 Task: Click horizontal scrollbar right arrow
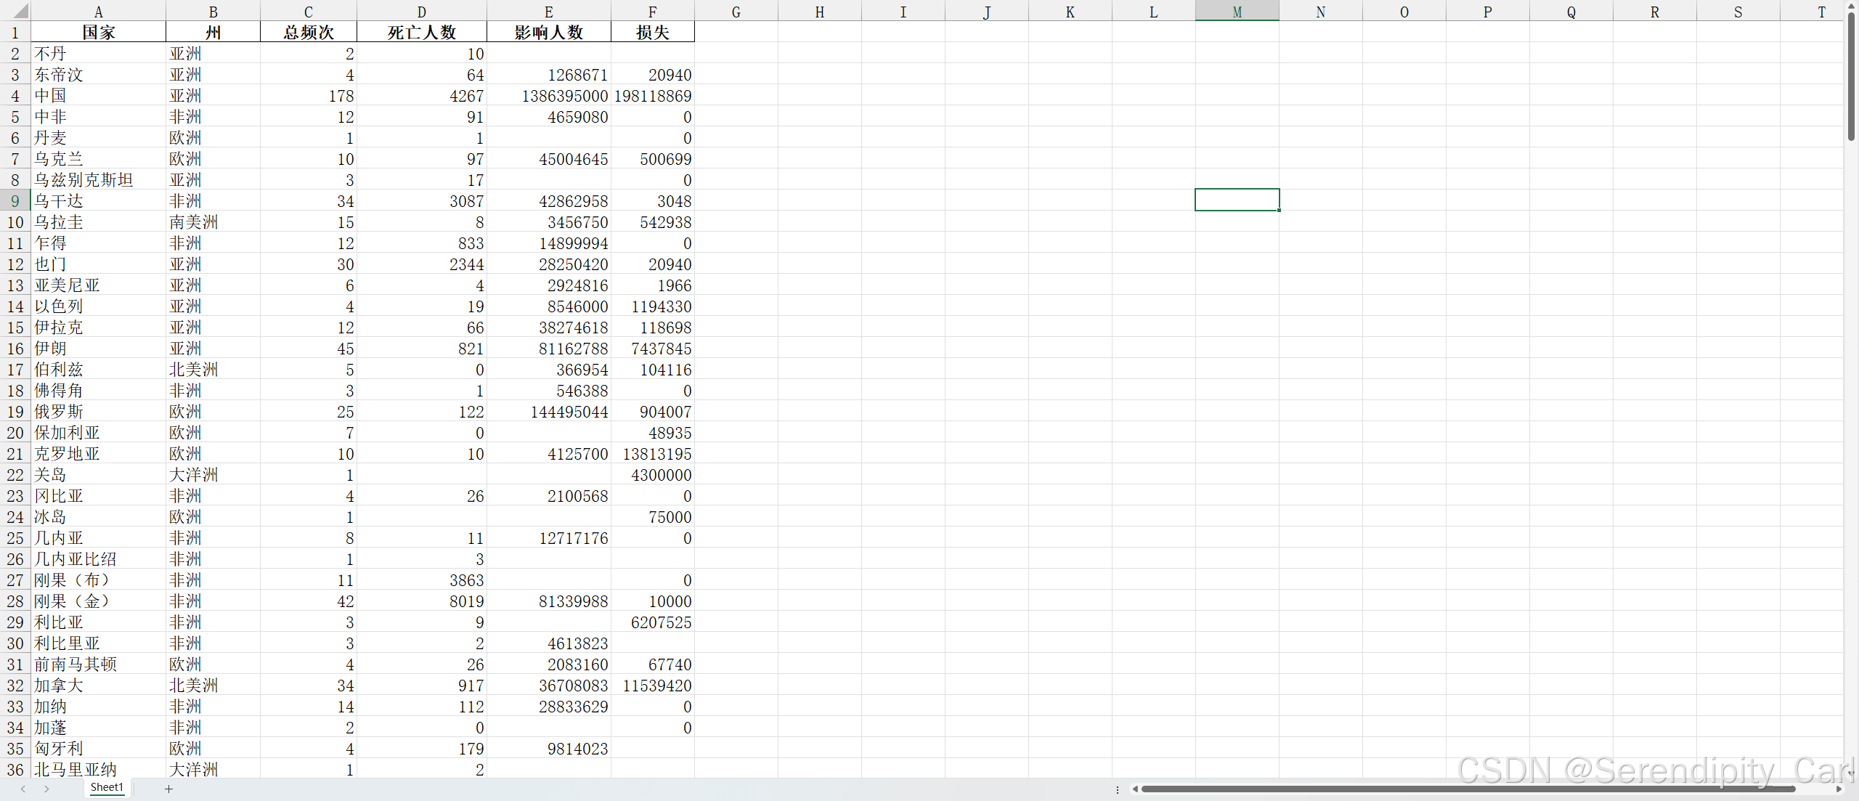click(1839, 789)
